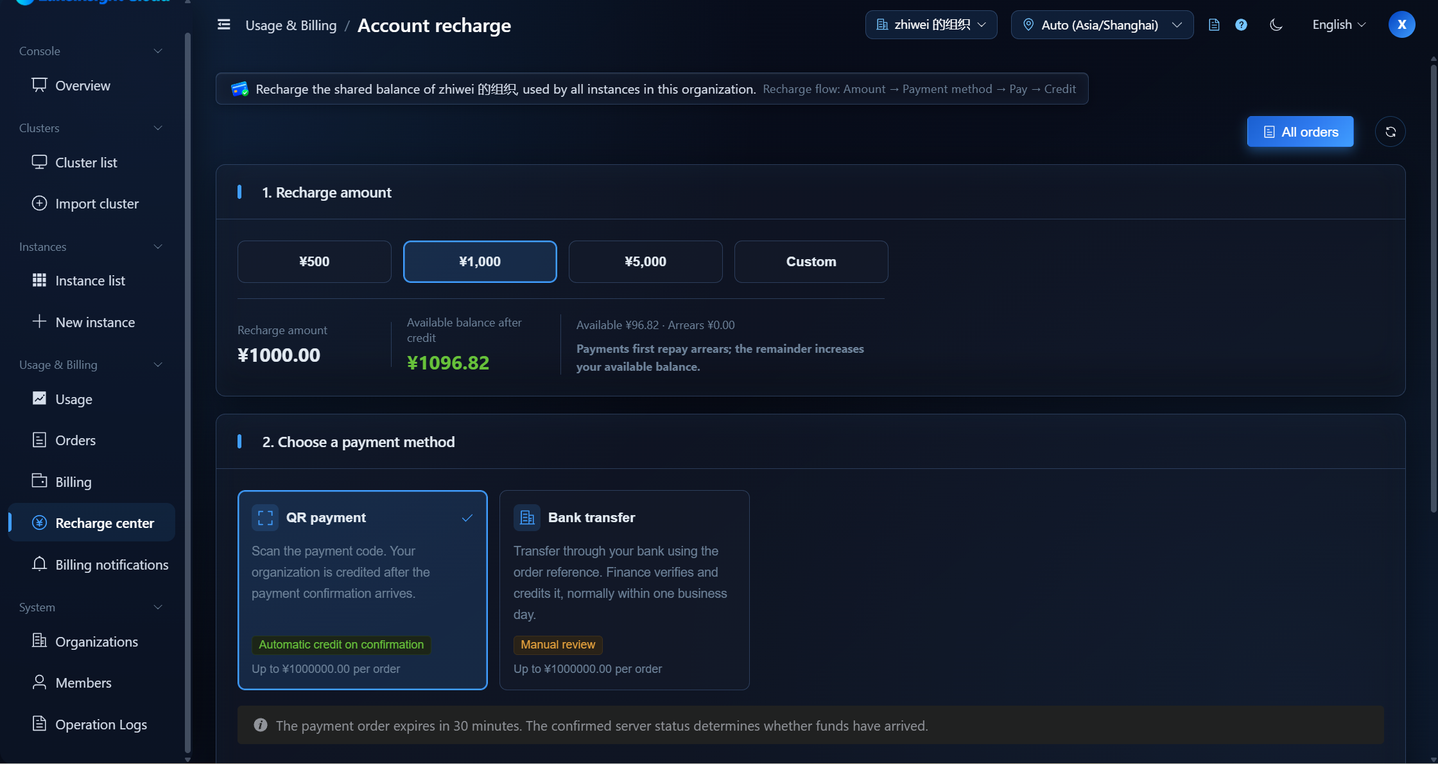The height and width of the screenshot is (764, 1438).
Task: Click the 'Manual review' tag
Action: [558, 645]
